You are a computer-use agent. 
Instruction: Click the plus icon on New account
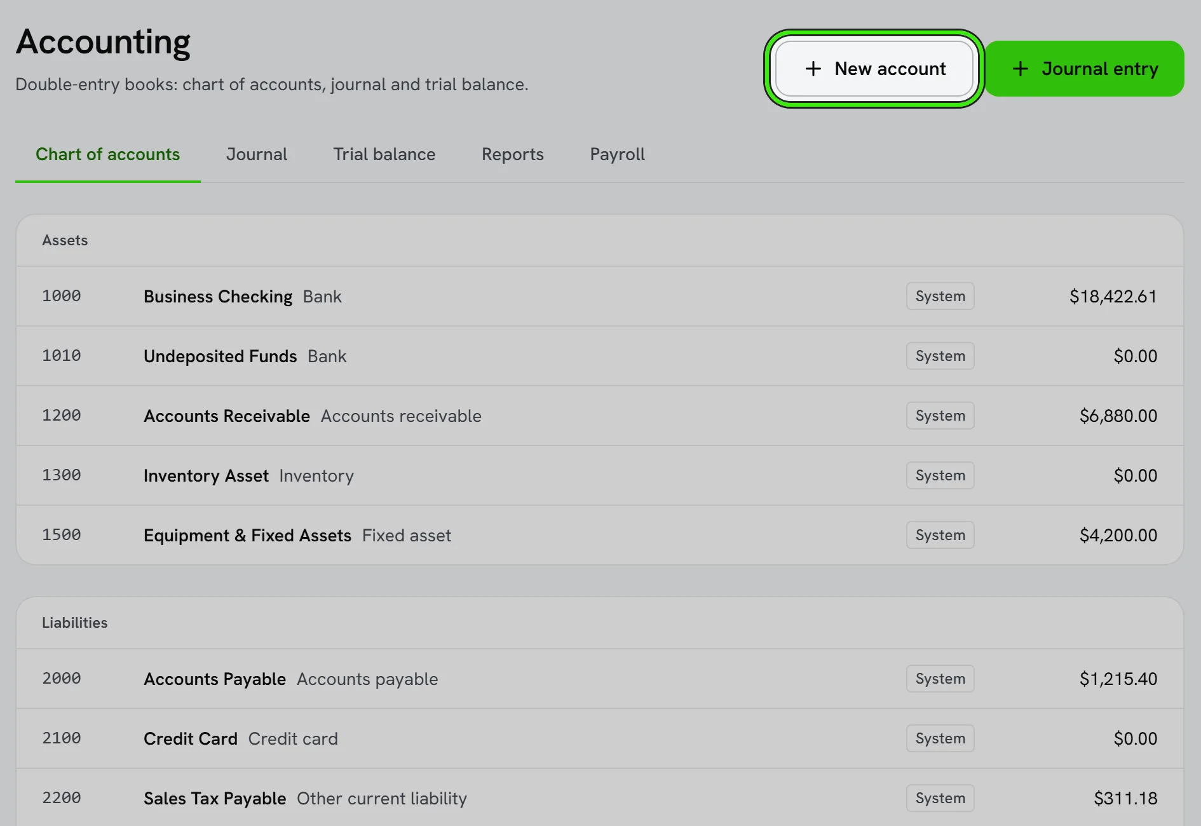point(813,69)
